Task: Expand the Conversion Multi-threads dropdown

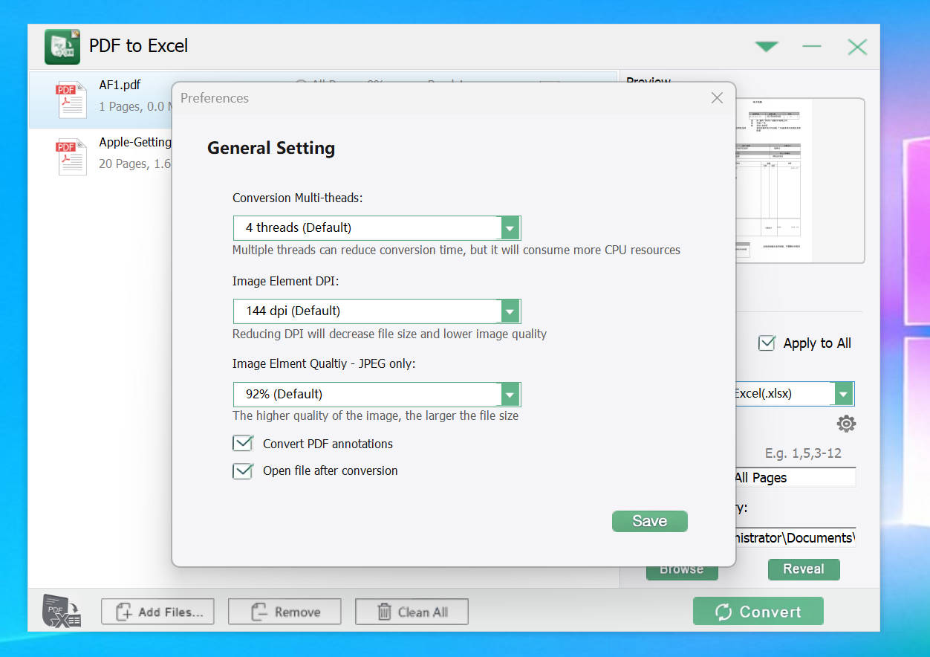Action: [510, 227]
